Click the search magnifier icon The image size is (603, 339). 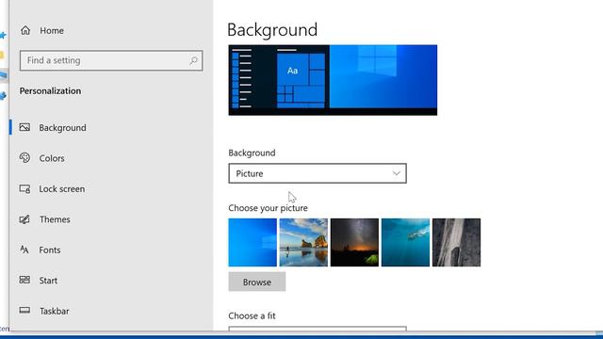tap(193, 60)
